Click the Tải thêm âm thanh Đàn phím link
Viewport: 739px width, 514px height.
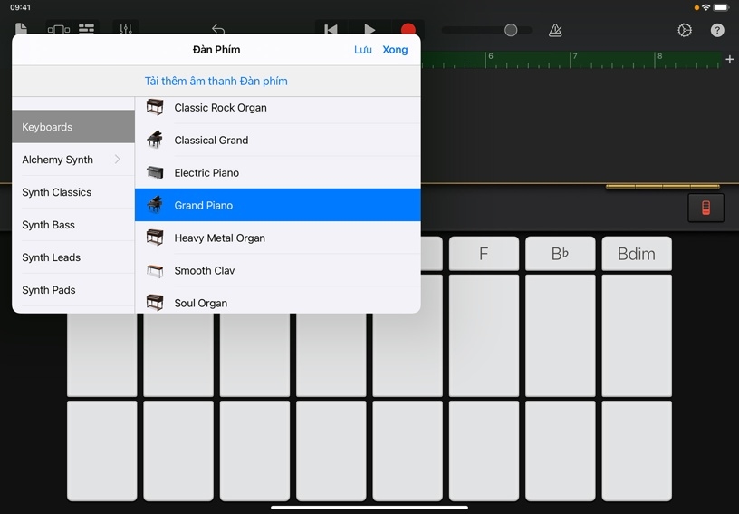216,81
